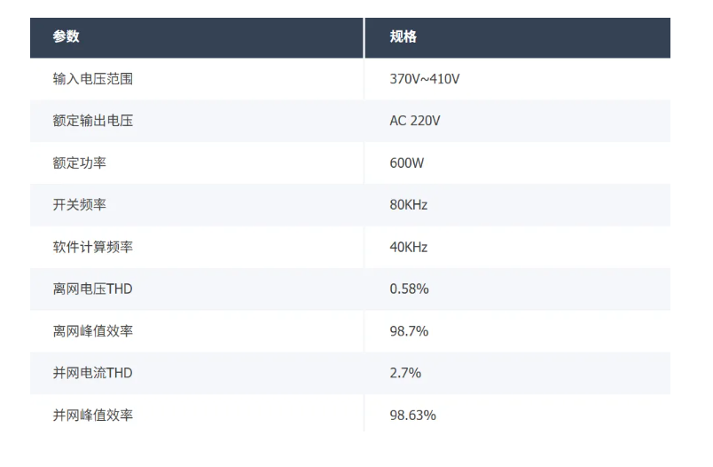
Task: Select the 并网电流THD parameter cell
Action: pos(93,373)
